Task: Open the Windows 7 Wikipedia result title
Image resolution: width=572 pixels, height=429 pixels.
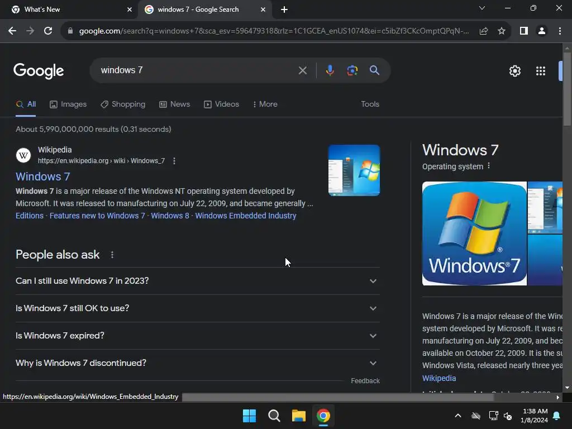Action: [x=42, y=177]
